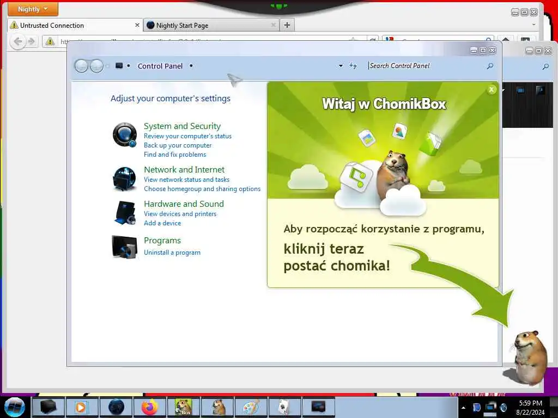Image resolution: width=558 pixels, height=418 pixels.
Task: Open Review your computer's status link
Action: click(x=187, y=136)
